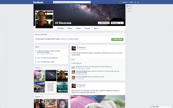This screenshot has height=108, width=173.
Task: Open the Friends tab
Action: click(x=87, y=28)
